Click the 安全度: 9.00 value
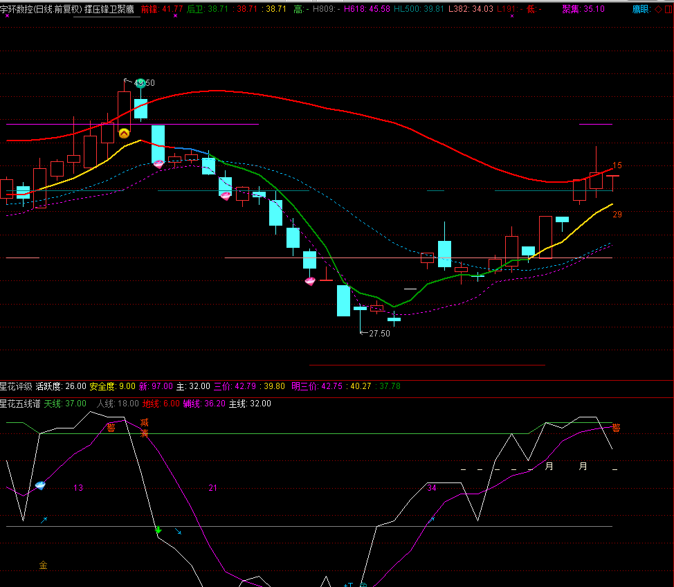 click(112, 386)
